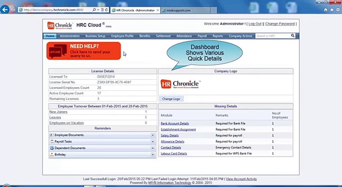Click the Licensed To date 09SEP2014
Image resolution: width=342 pixels, height=187 pixels.
[106, 77]
